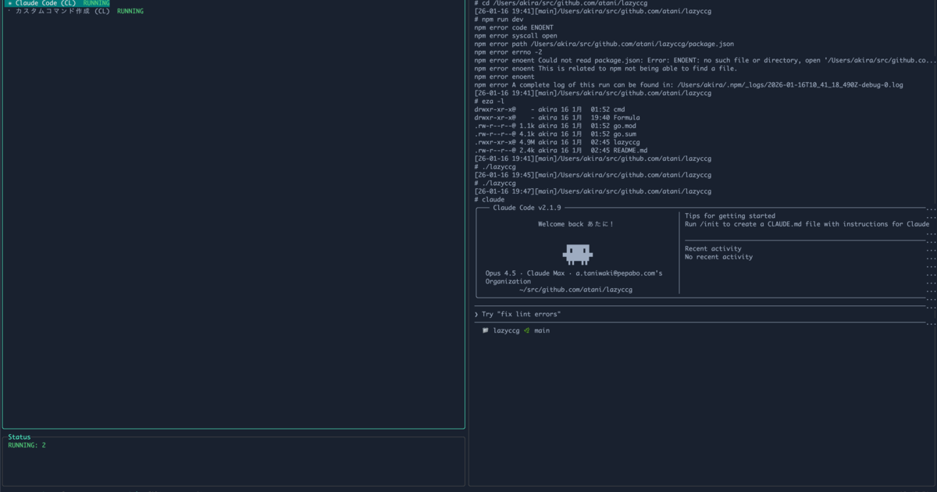Viewport: 937px width, 492px height.
Task: Click the a.taniwaki@pepabo.com account text
Action: [x=618, y=273]
